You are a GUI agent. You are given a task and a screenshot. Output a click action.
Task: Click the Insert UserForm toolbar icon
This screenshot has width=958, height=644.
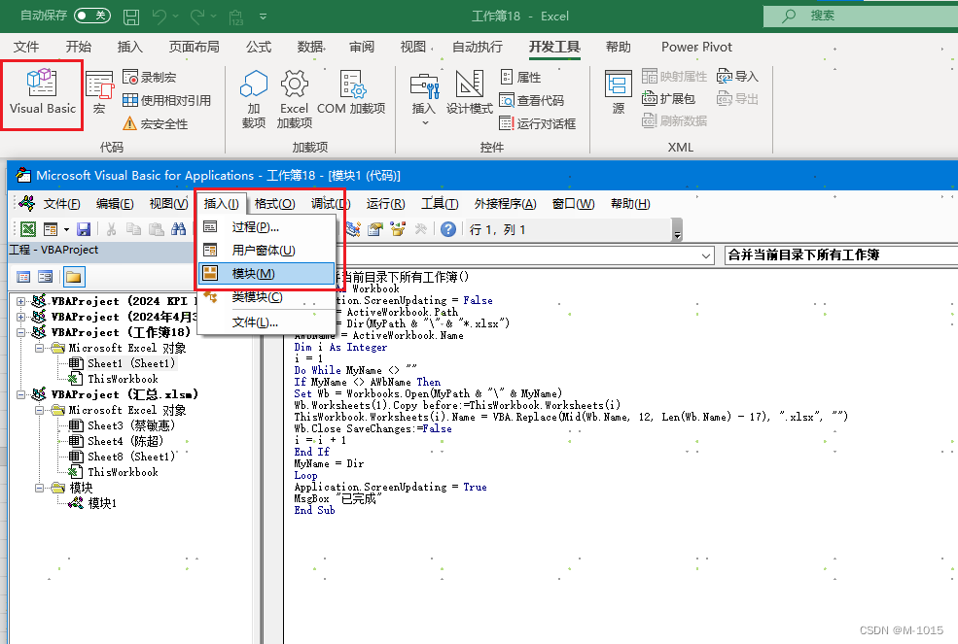tap(51, 229)
